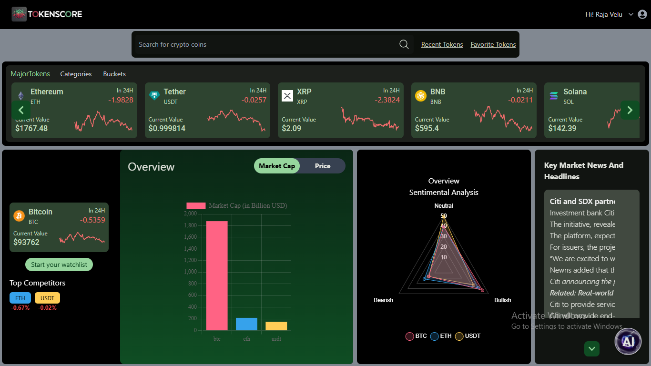
Task: Open Recent Tokens link
Action: pyautogui.click(x=442, y=44)
